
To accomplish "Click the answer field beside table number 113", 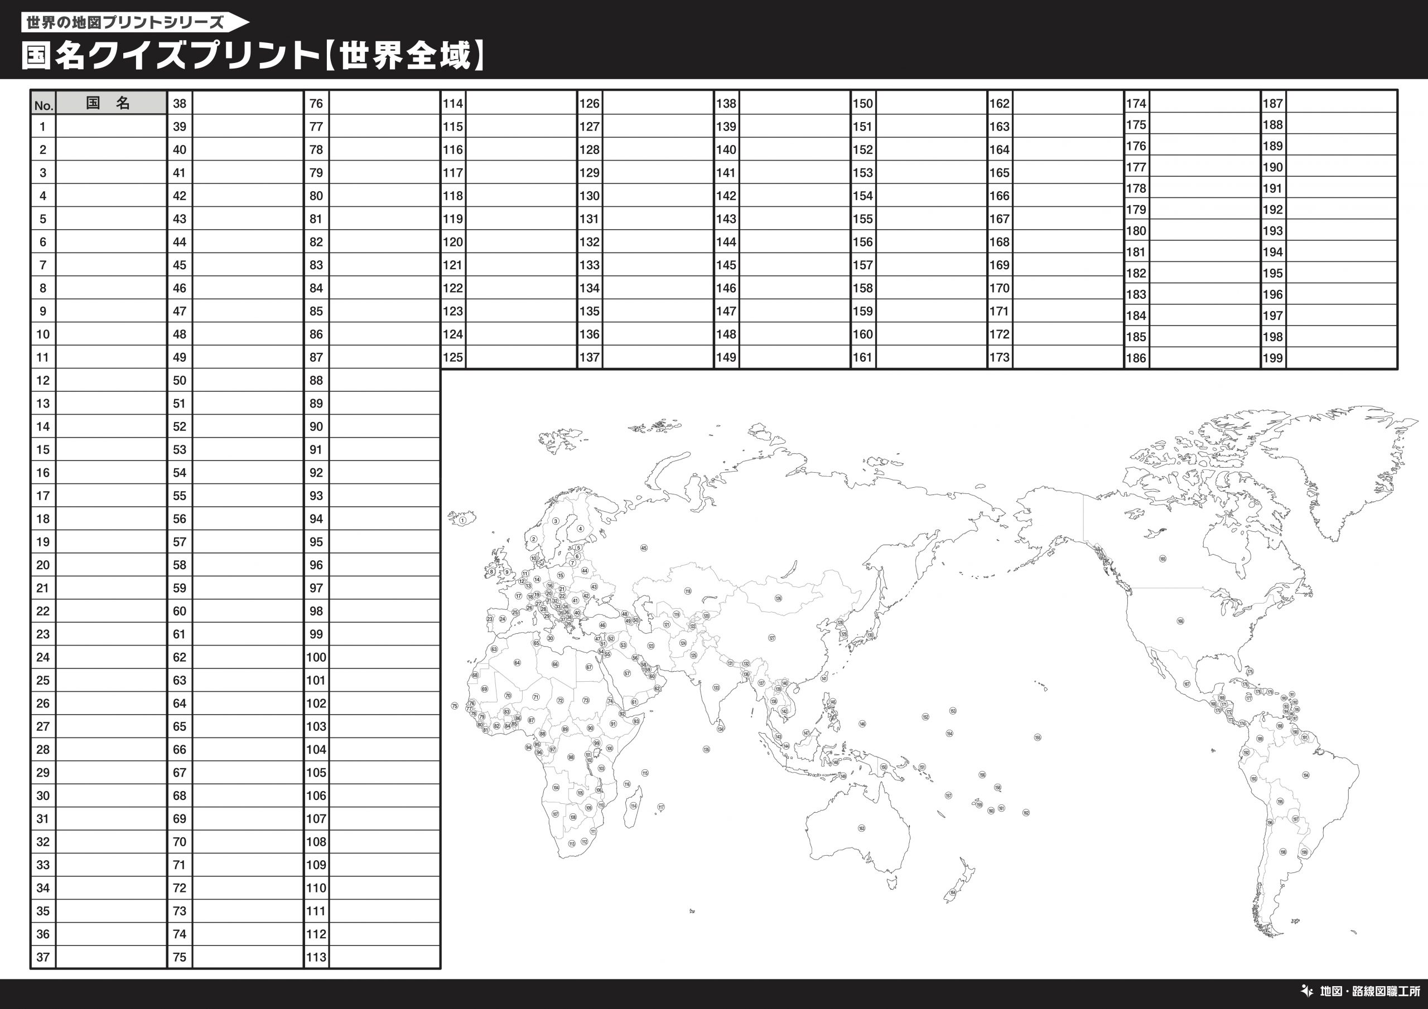I will [x=384, y=957].
